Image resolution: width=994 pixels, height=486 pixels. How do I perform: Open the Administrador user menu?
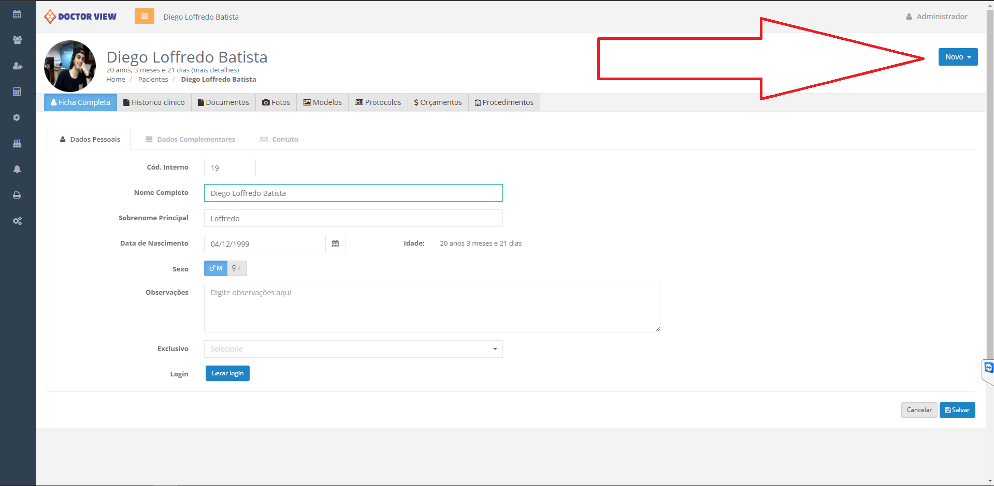[937, 17]
